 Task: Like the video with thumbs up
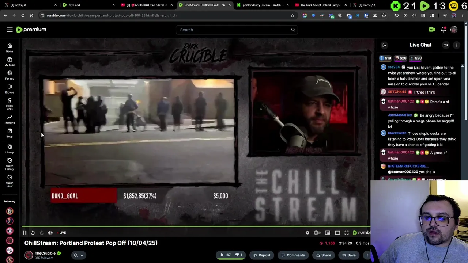tap(225, 255)
